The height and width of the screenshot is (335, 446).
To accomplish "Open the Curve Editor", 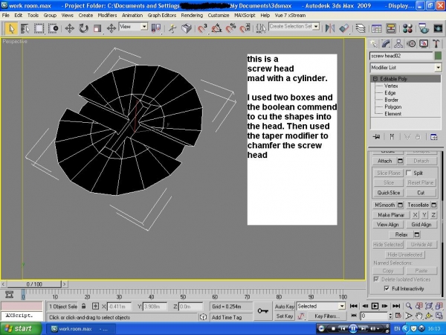I will click(x=377, y=28).
